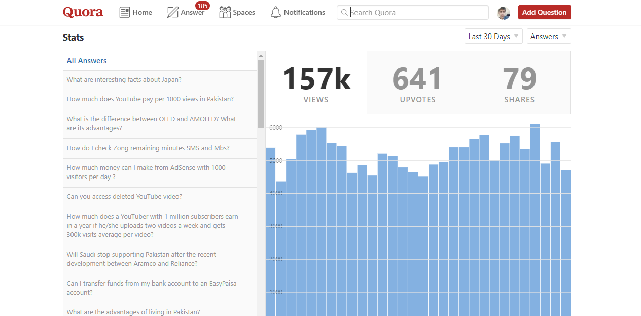This screenshot has height=316, width=641.
Task: Click the scrollbar up arrow in answers list
Action: click(261, 56)
